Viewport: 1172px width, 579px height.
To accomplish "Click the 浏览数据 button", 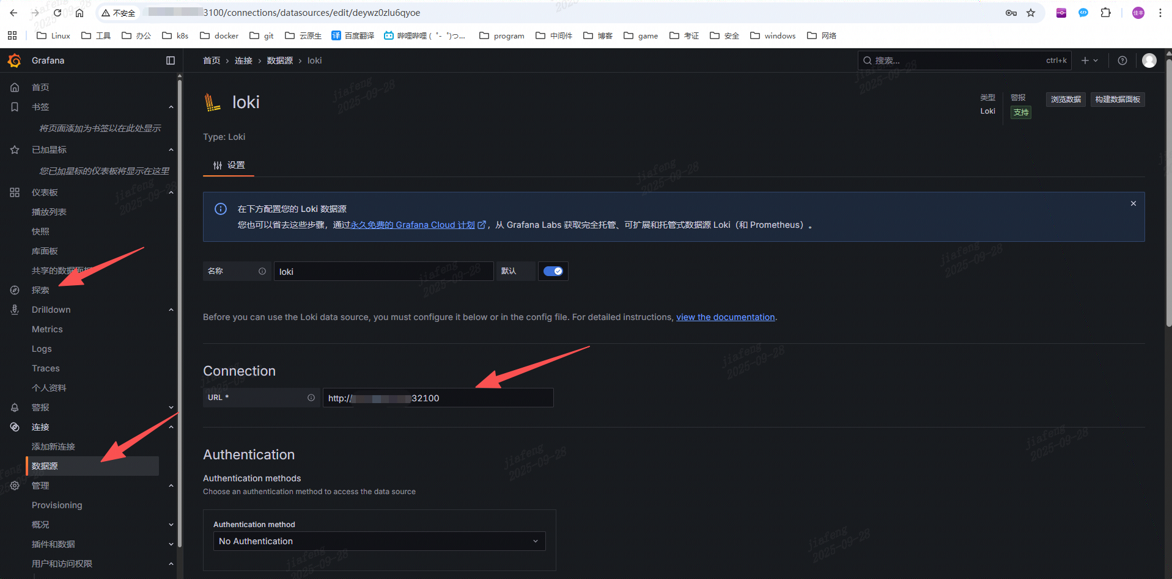I will click(x=1066, y=100).
